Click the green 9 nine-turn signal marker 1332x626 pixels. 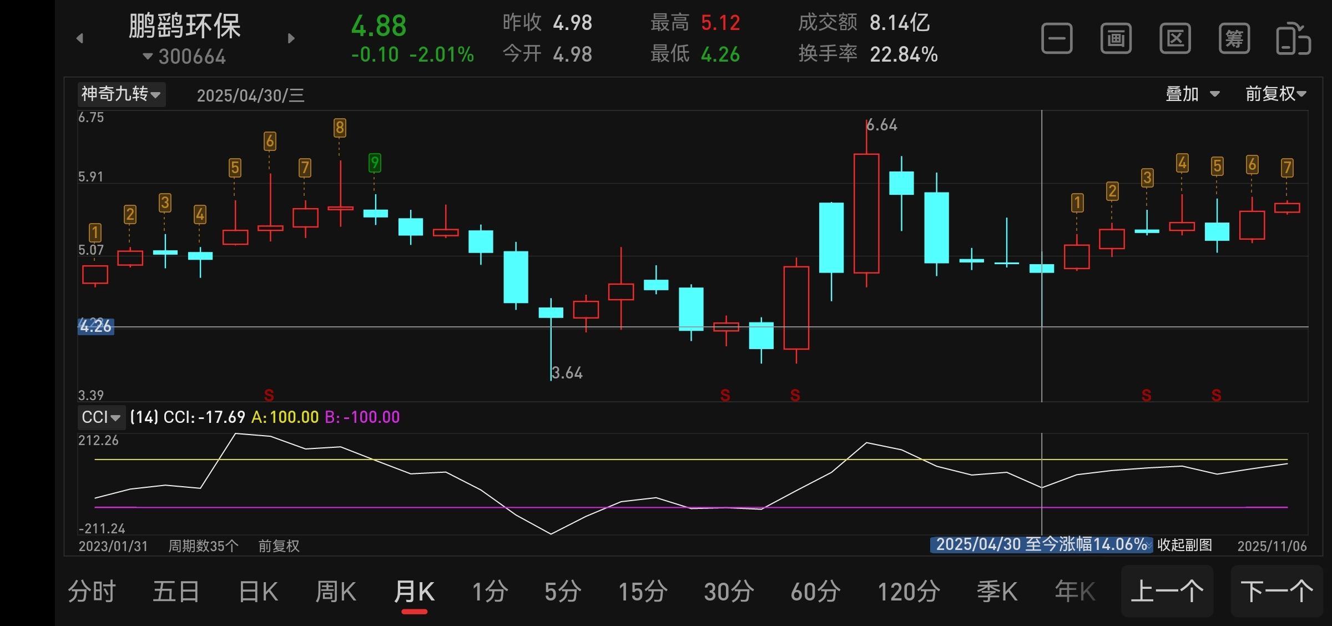point(375,163)
